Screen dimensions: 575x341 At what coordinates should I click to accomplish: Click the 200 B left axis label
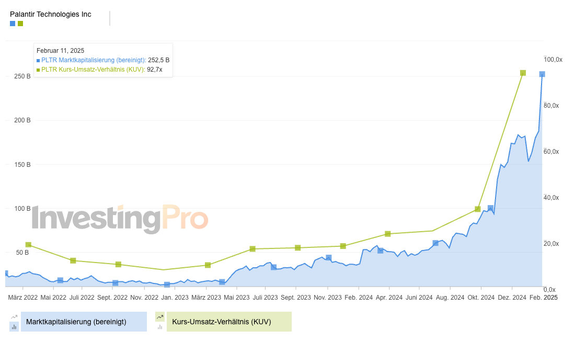coord(22,120)
